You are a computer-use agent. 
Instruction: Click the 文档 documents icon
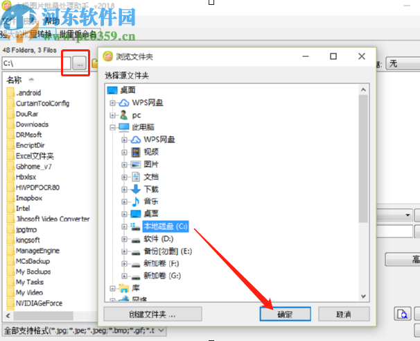(136, 177)
